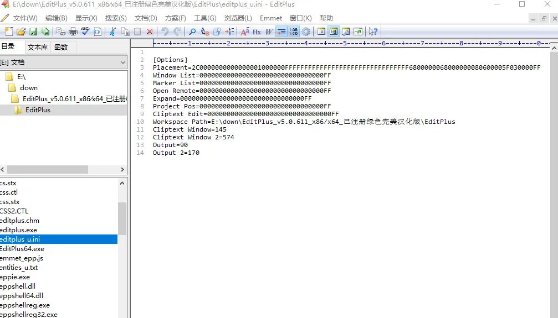Screen dimensions: 558x318
Task: Run spell check from toolbar
Action: [x=85, y=32]
